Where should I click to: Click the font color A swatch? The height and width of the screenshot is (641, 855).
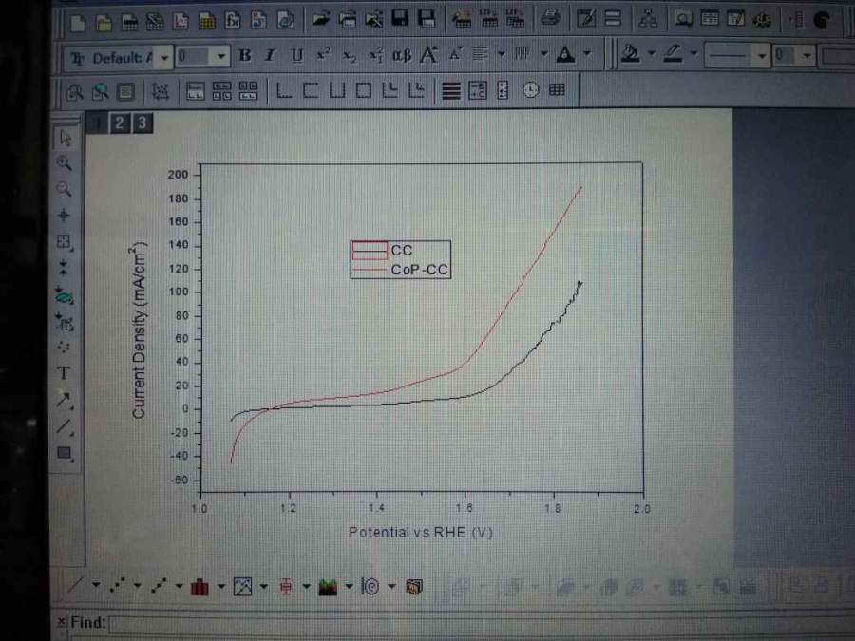[565, 54]
